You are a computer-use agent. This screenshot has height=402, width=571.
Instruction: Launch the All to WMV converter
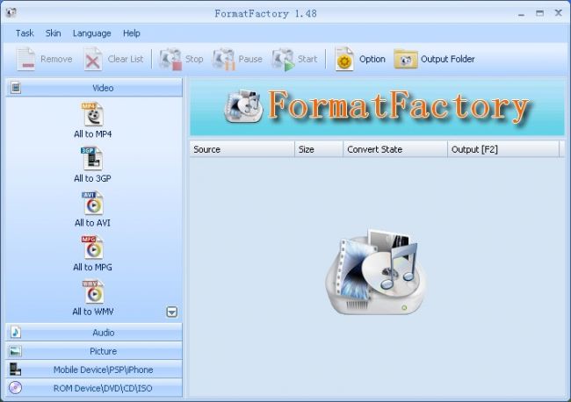coord(92,292)
